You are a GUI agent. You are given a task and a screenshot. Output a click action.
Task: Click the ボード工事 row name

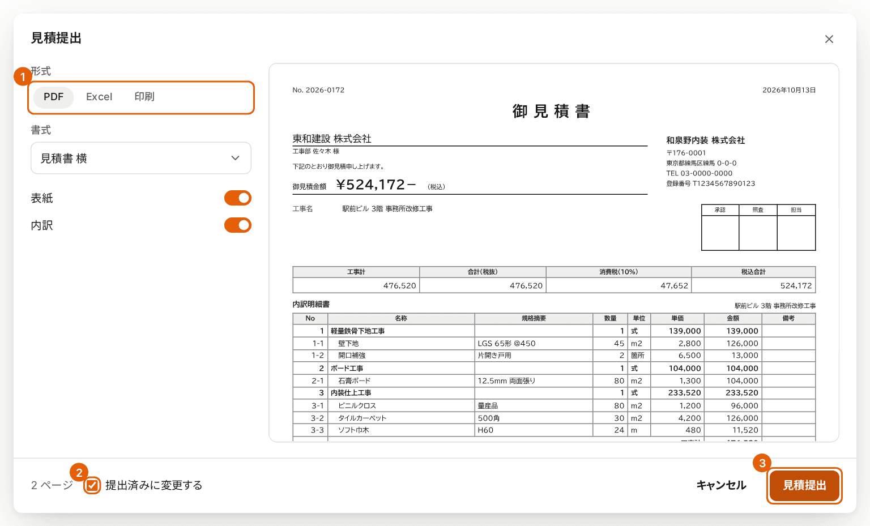point(347,369)
